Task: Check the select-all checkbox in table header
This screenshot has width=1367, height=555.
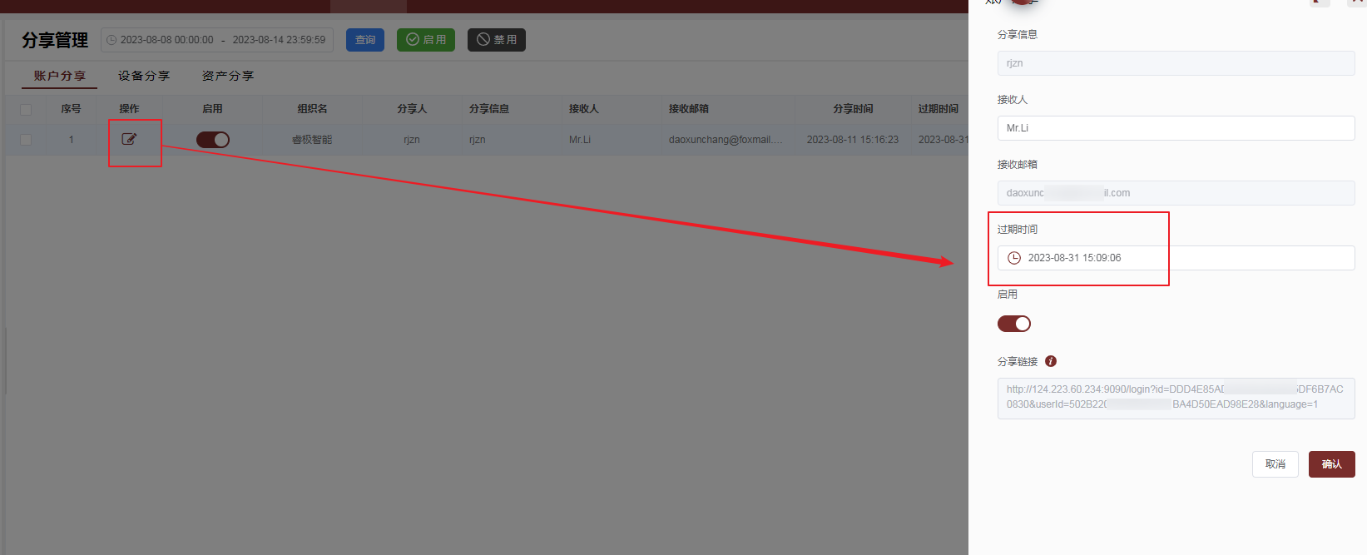Action: tap(26, 109)
